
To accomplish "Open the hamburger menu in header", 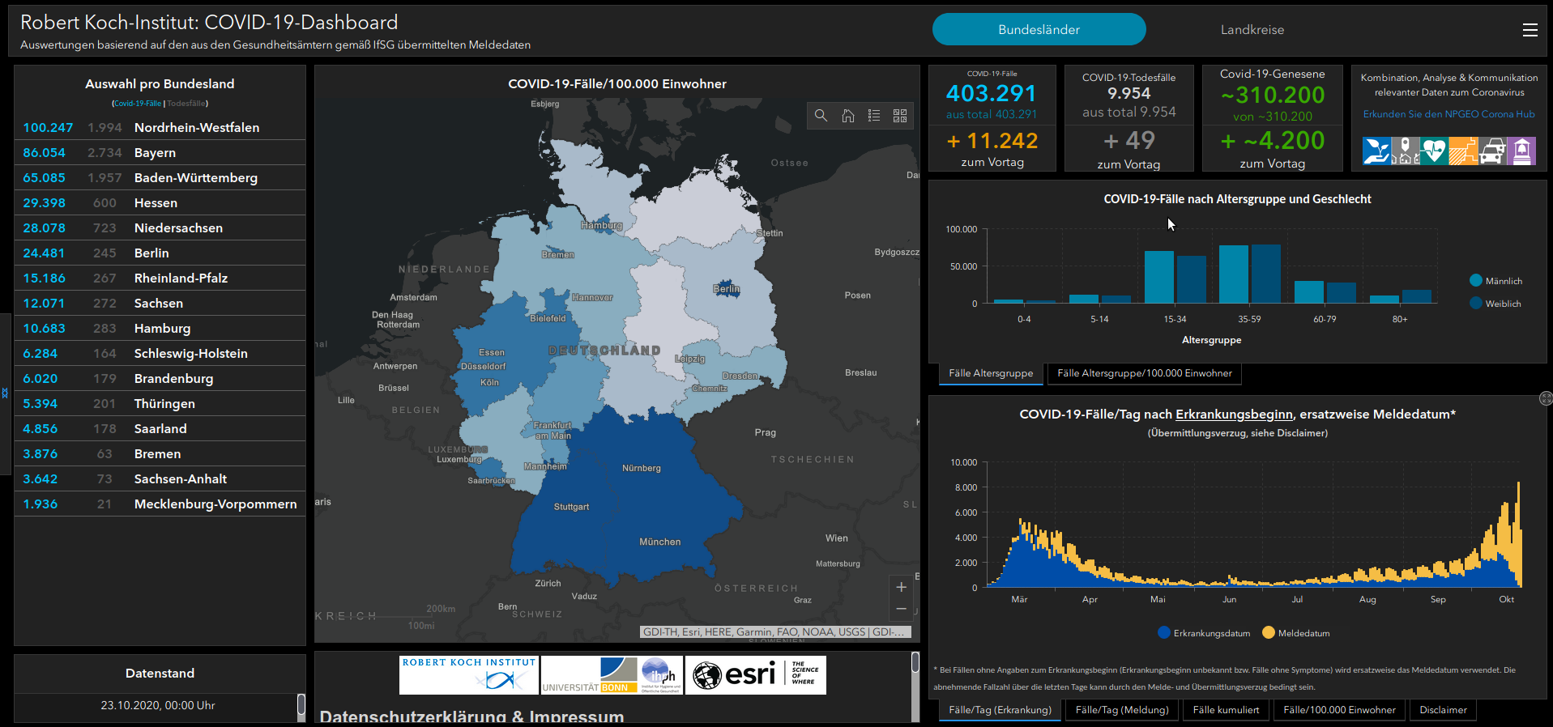I will click(x=1530, y=30).
